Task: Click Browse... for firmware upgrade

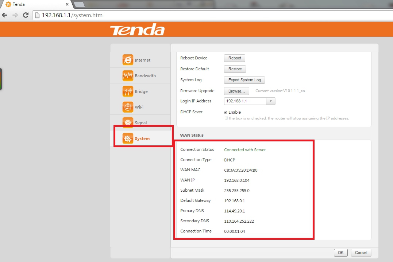Action: pyautogui.click(x=236, y=91)
